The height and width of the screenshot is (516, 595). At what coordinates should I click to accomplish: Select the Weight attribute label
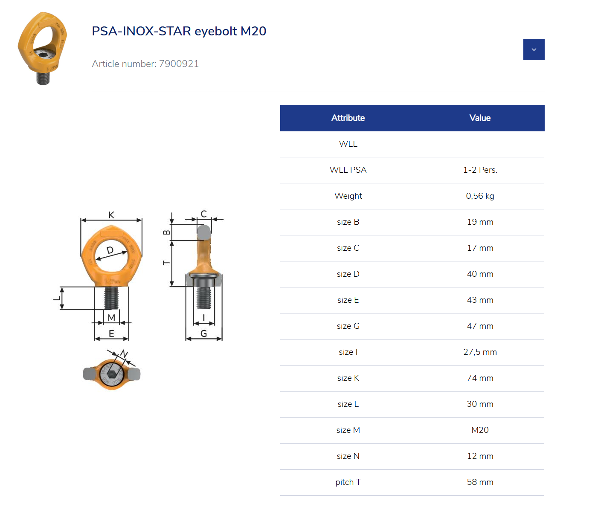348,196
